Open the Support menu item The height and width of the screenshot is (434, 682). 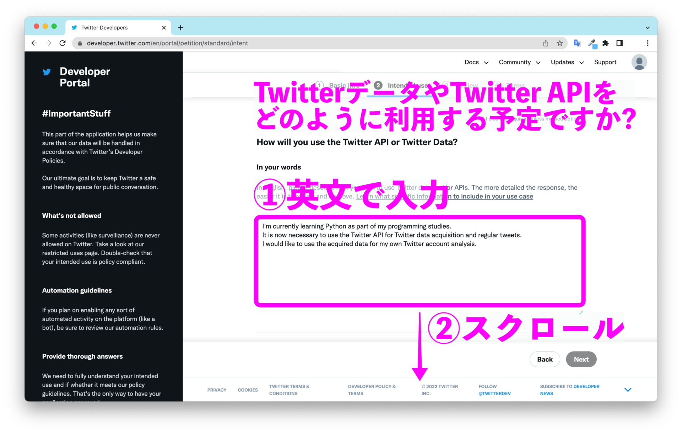605,62
